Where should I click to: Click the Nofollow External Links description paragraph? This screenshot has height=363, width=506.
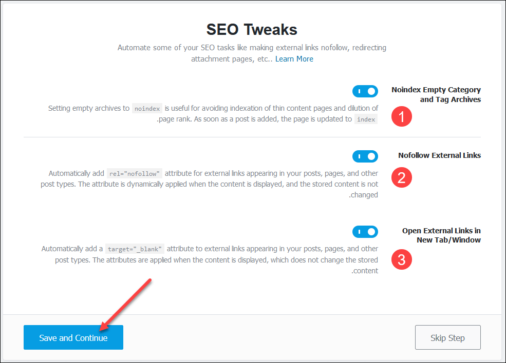210,185
